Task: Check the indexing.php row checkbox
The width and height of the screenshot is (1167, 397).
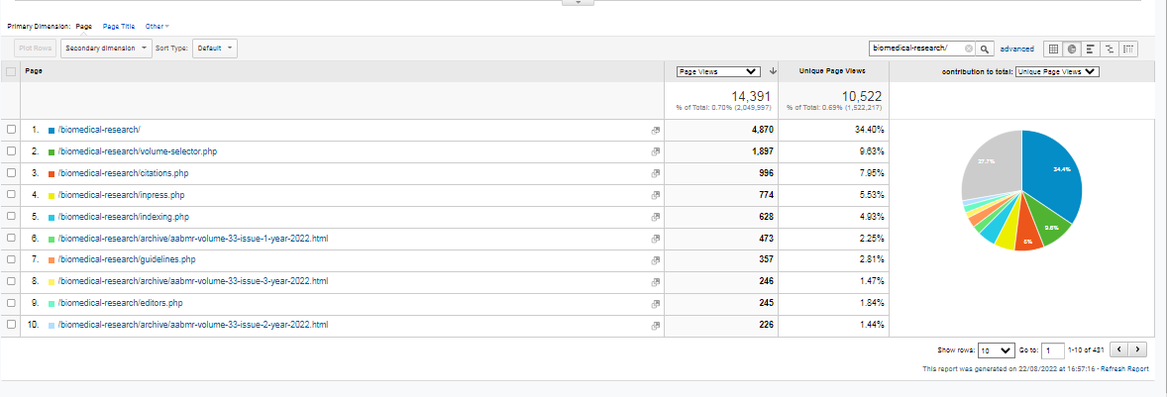Action: tap(11, 216)
